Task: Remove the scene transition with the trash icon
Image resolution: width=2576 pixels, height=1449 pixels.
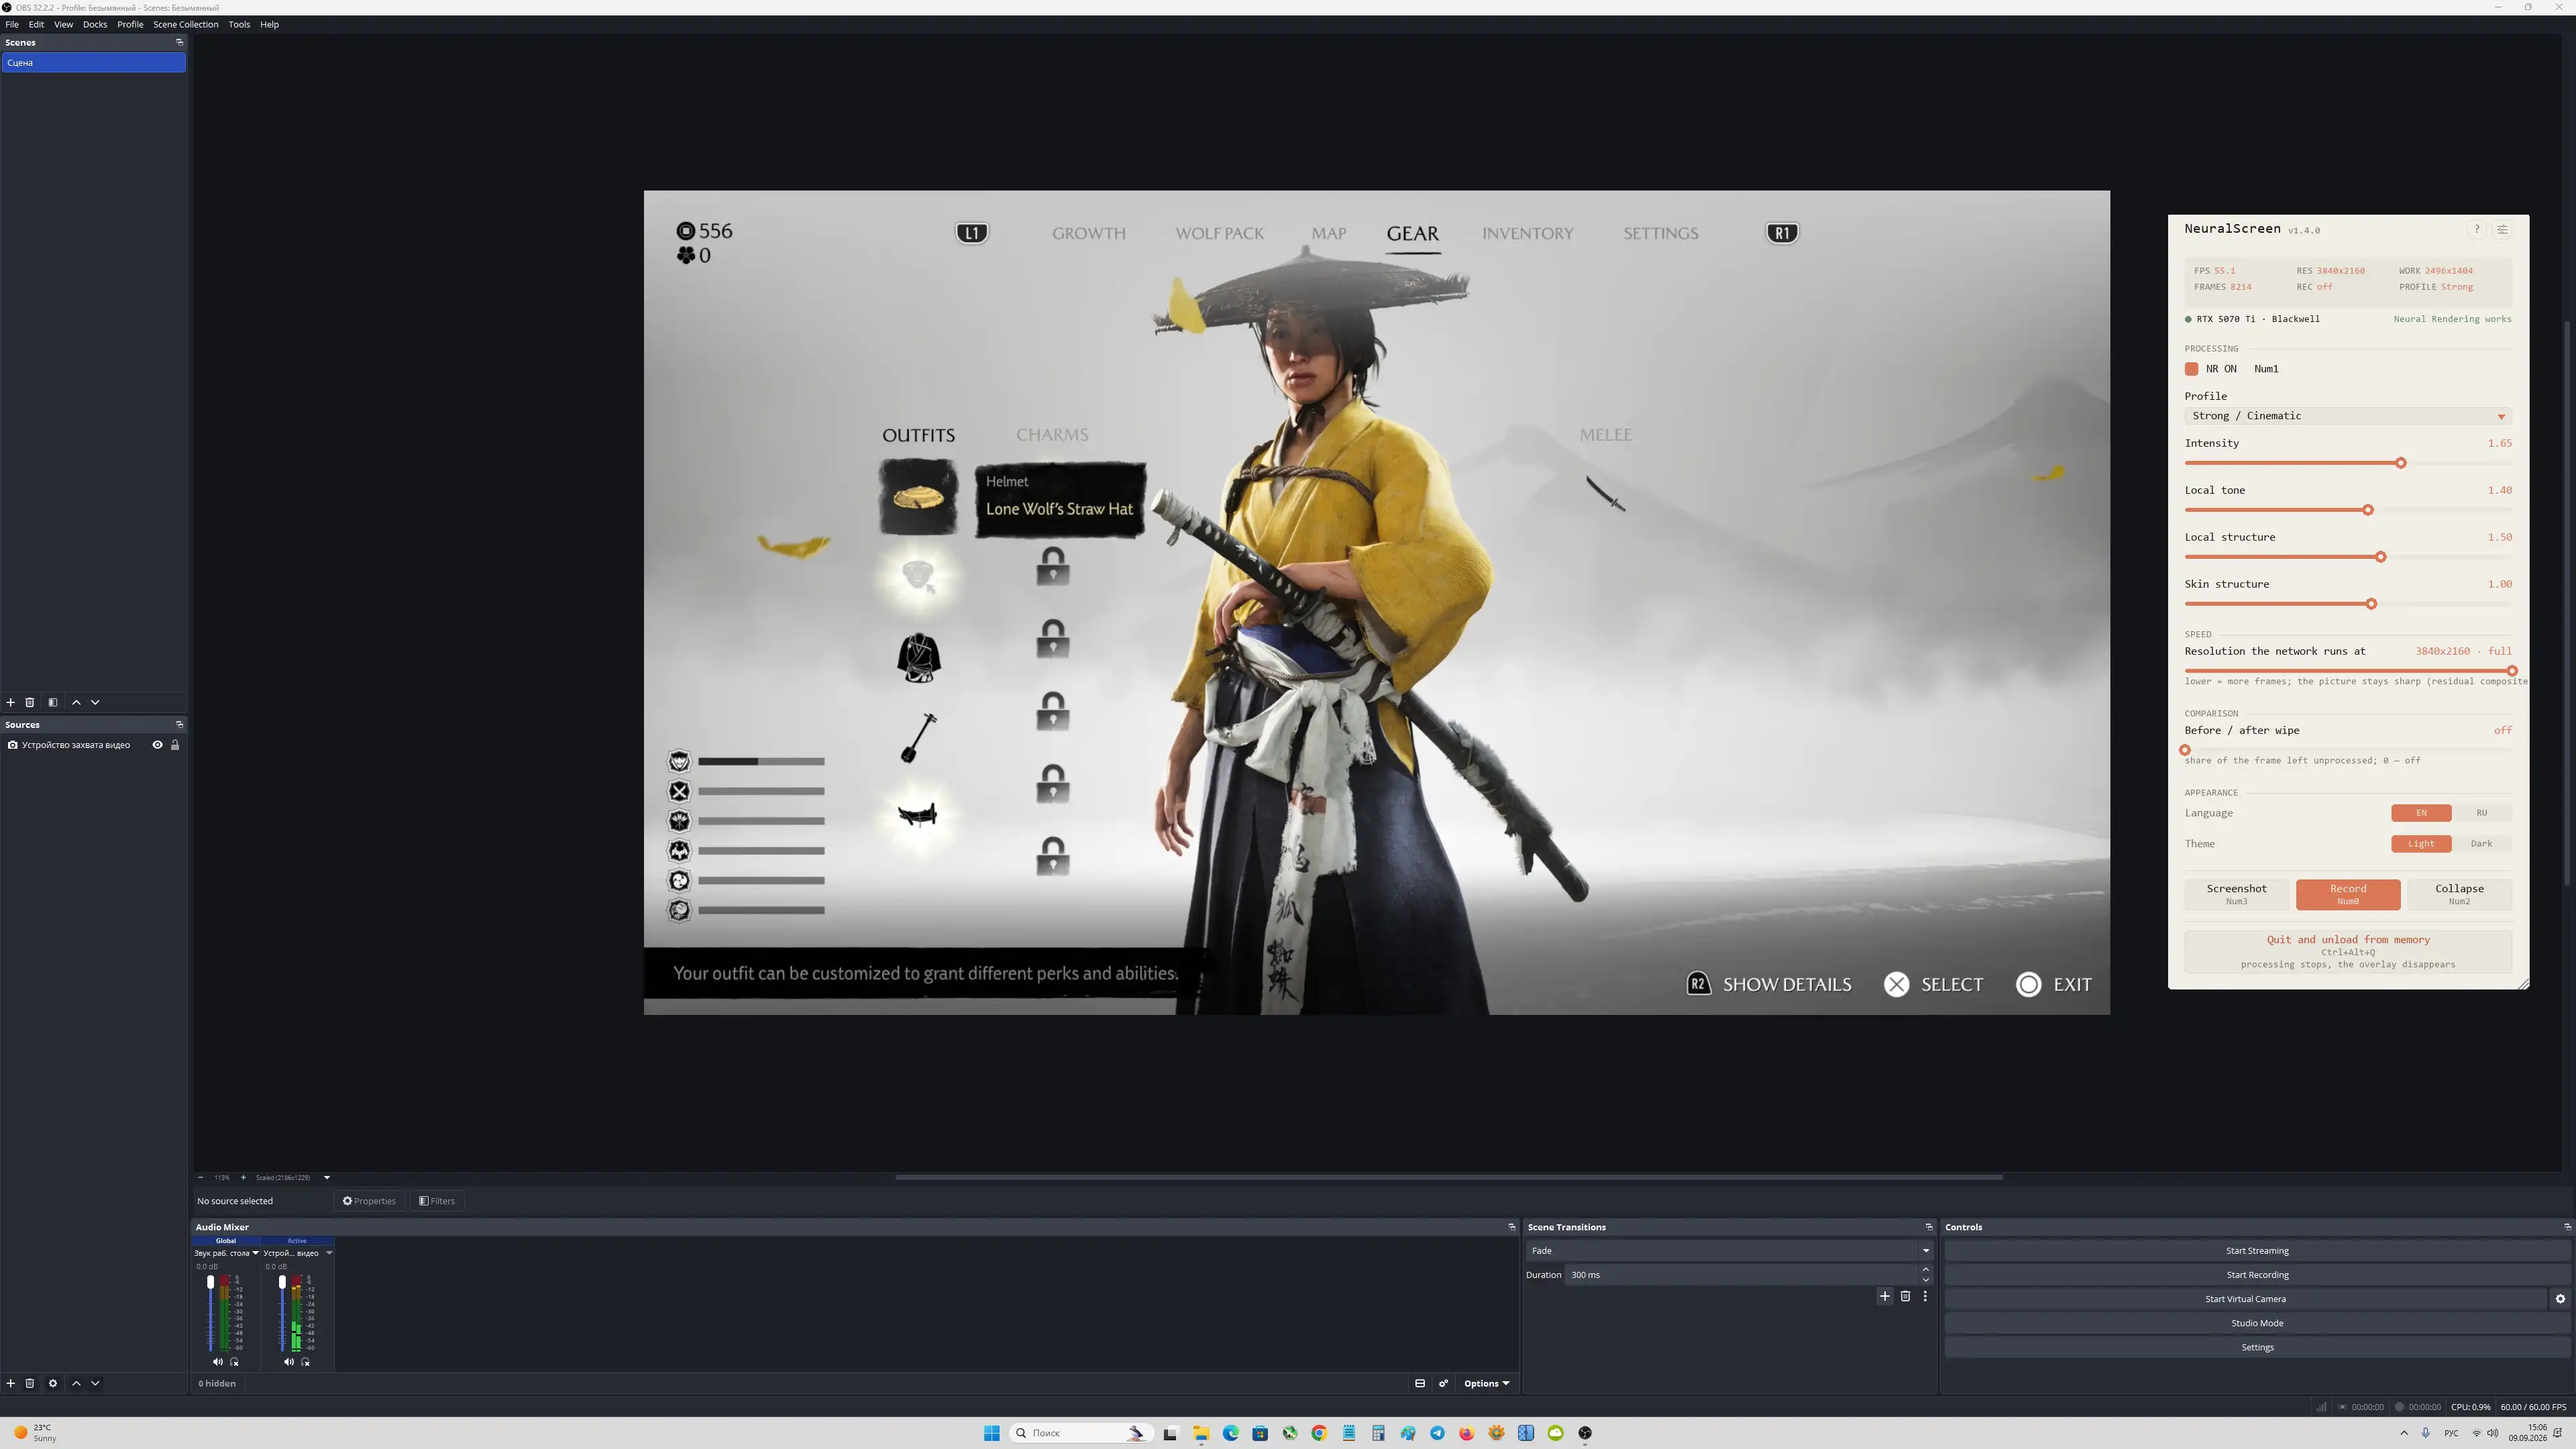Action: tap(1905, 1296)
